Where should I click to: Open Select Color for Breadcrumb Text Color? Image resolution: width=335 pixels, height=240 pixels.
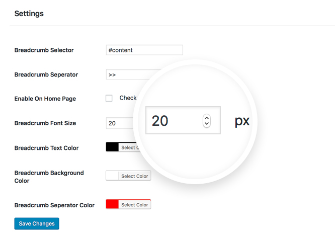coord(129,147)
